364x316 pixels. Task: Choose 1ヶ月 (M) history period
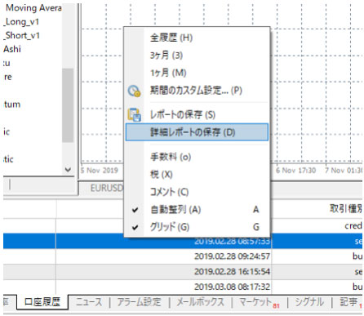[197, 73]
